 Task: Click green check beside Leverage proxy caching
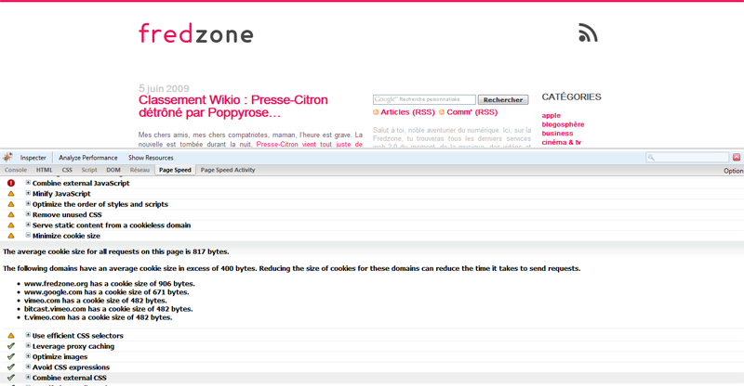(11, 346)
